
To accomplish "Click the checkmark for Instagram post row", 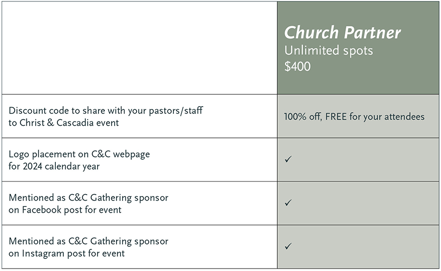I will [288, 246].
